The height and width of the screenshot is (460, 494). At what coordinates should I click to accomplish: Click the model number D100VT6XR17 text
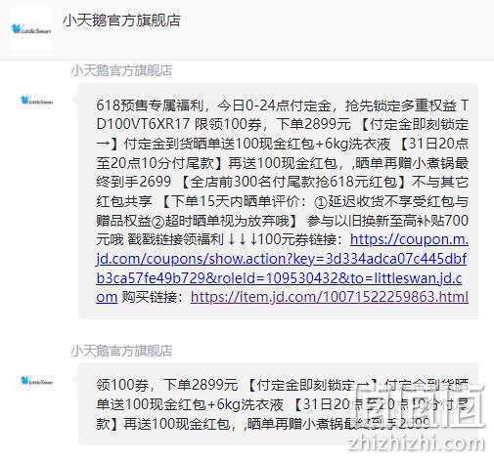click(143, 124)
